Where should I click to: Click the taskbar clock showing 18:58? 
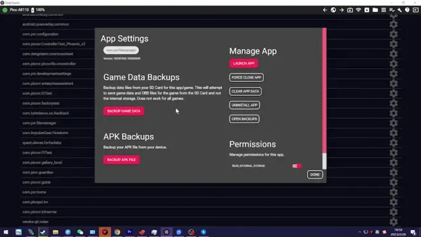(398, 232)
